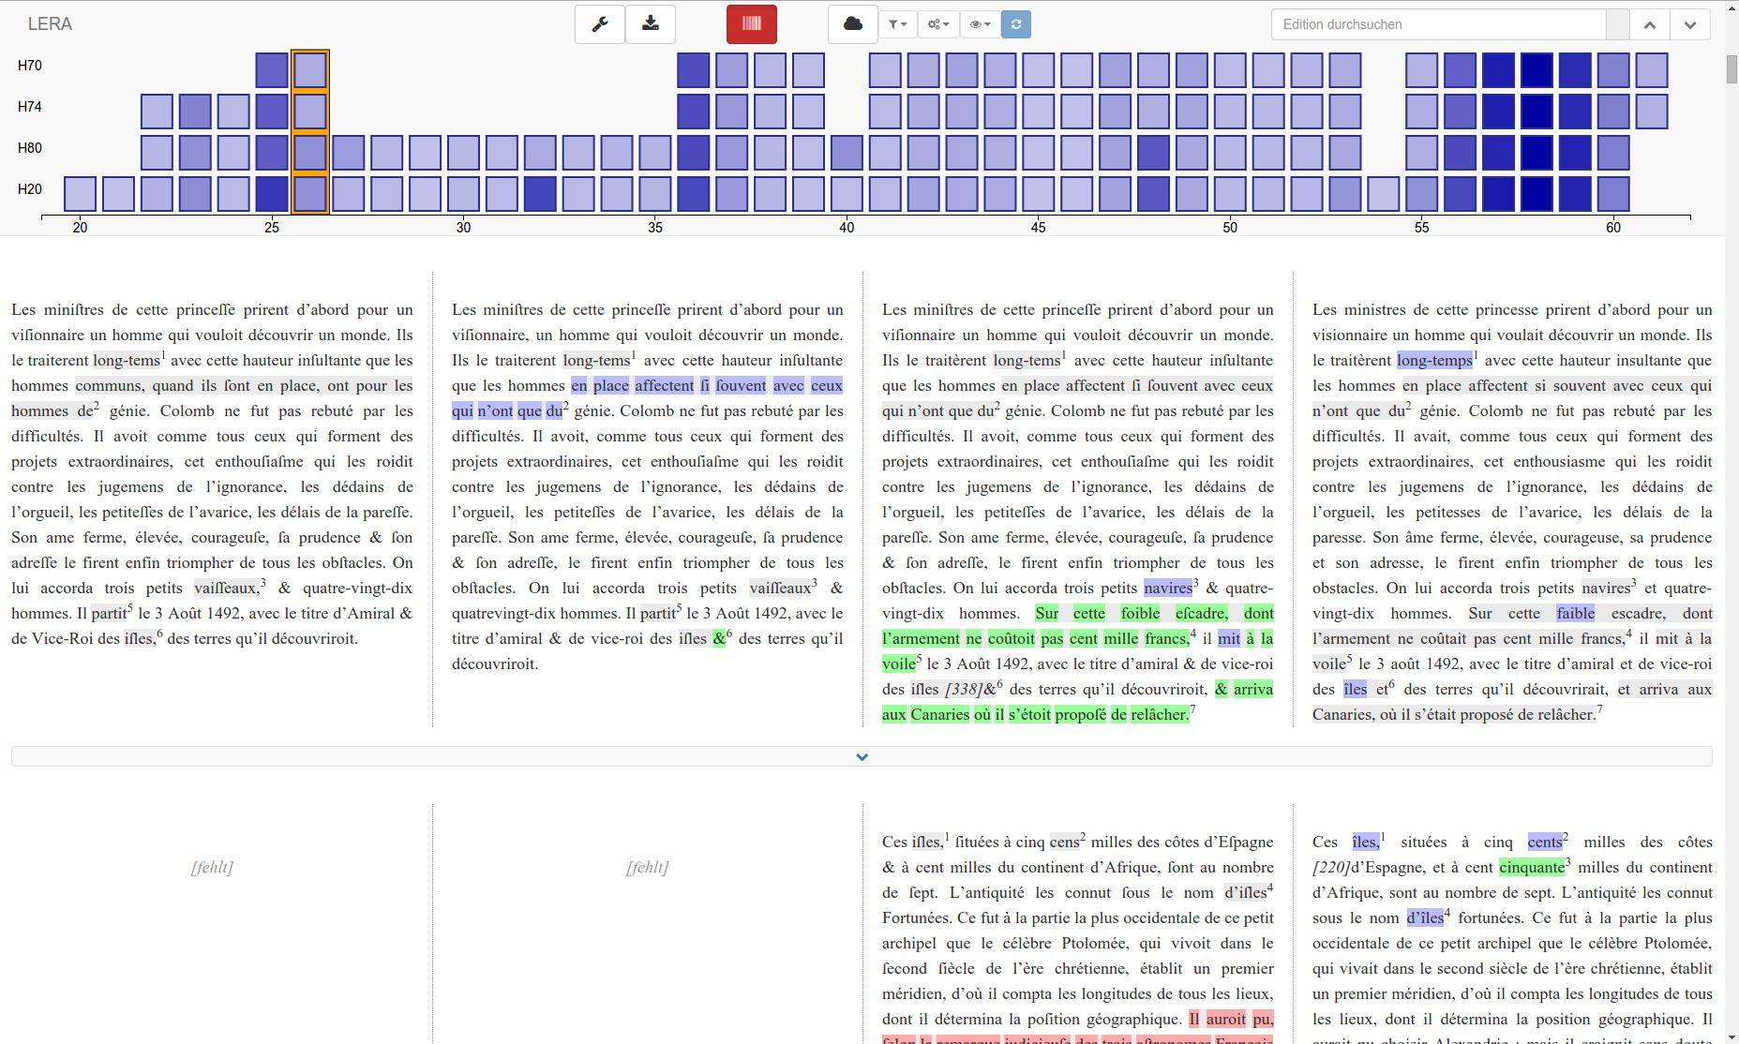Open the gears options dropdown
This screenshot has width=1739, height=1044.
click(x=938, y=24)
